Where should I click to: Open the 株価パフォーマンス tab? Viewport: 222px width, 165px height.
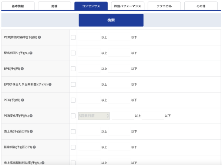point(128,6)
